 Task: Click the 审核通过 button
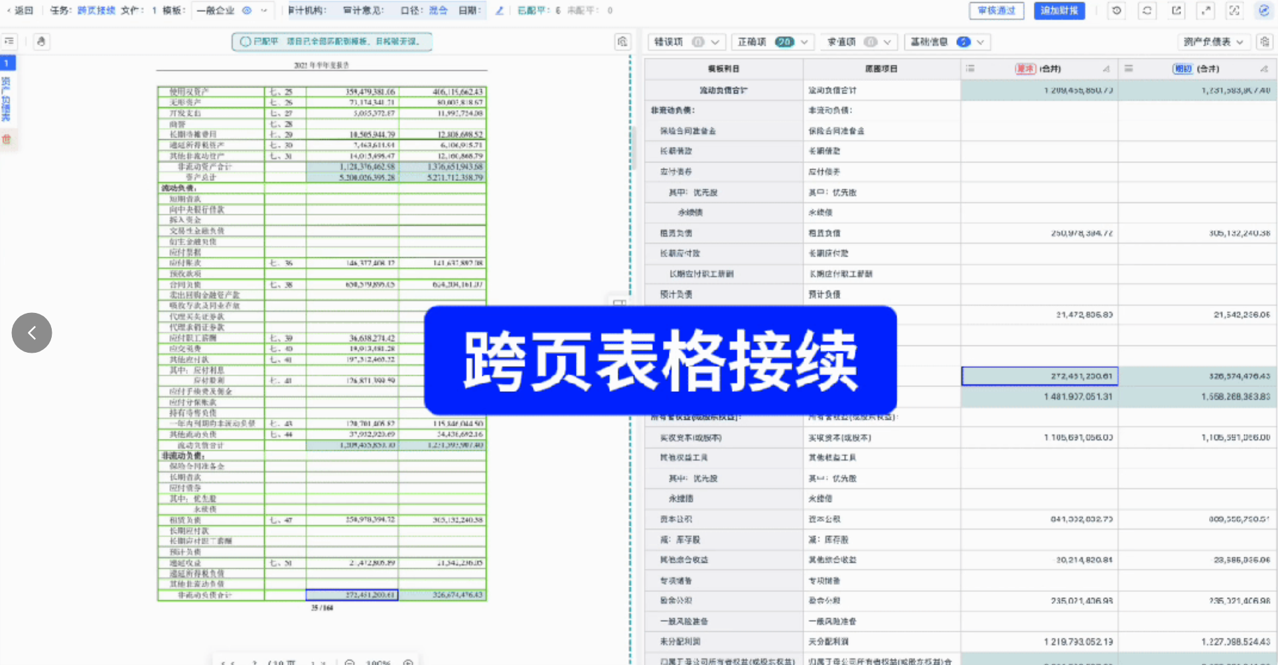click(996, 11)
